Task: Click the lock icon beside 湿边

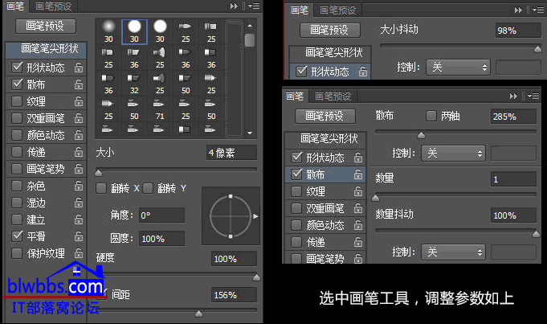Action: (x=79, y=203)
